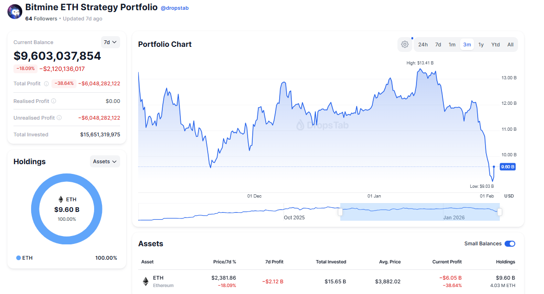This screenshot has height=294, width=544.
Task: Click the Ethereum icon in Assets table
Action: pos(146,281)
